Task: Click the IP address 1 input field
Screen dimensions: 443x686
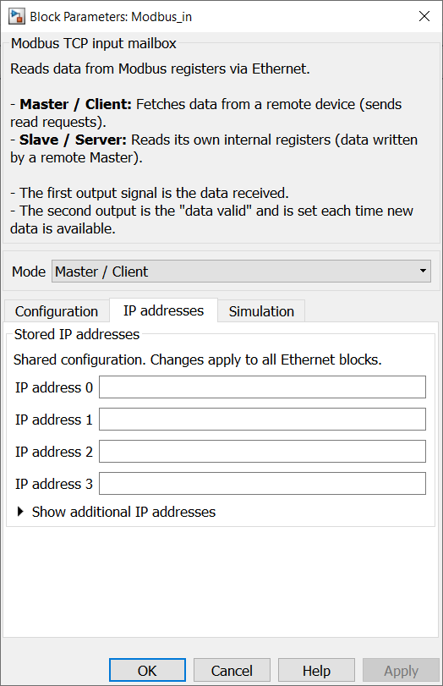Action: [x=262, y=419]
